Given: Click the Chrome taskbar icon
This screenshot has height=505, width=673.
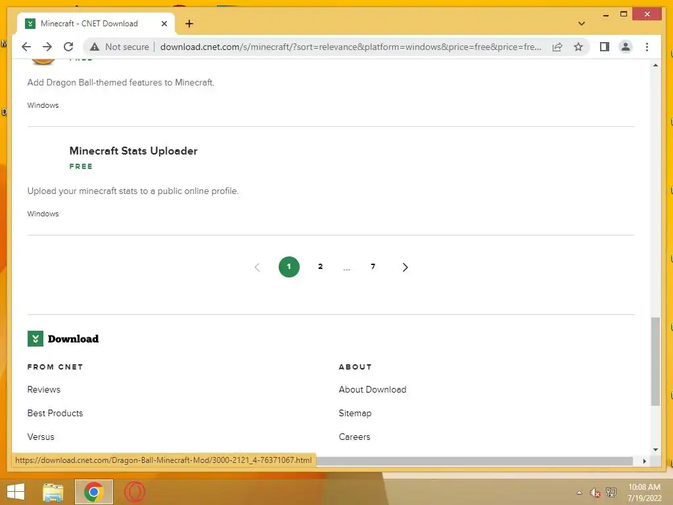Looking at the screenshot, I should tap(93, 492).
